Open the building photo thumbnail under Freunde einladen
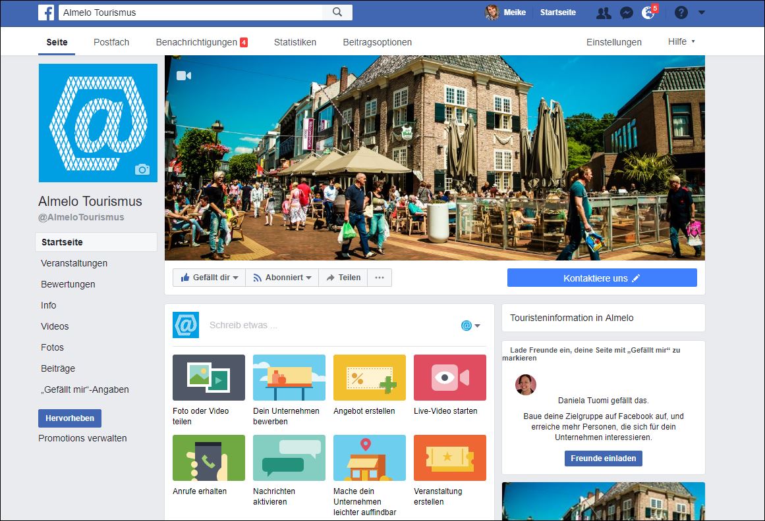Viewport: 765px width, 521px height. point(604,501)
